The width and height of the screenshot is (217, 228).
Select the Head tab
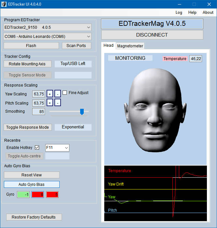coord(108,45)
